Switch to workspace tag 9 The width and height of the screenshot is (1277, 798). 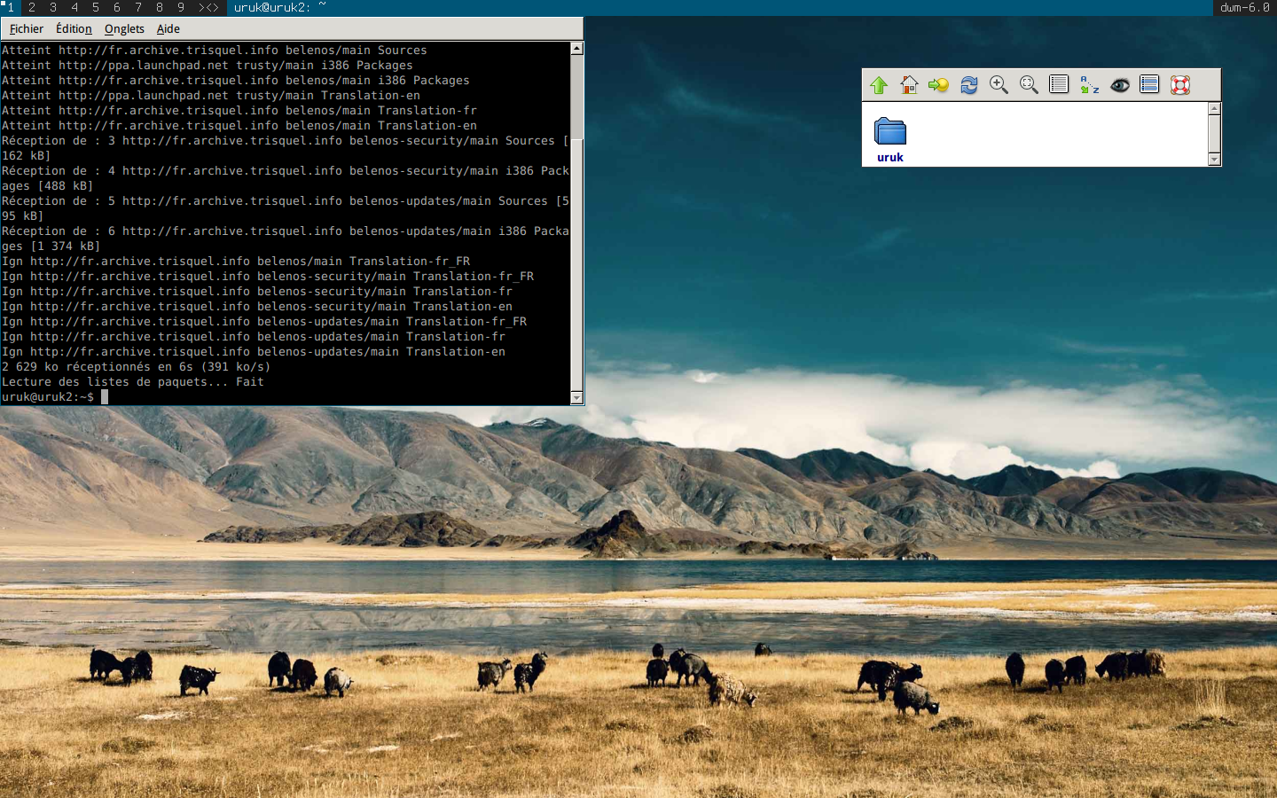(181, 8)
